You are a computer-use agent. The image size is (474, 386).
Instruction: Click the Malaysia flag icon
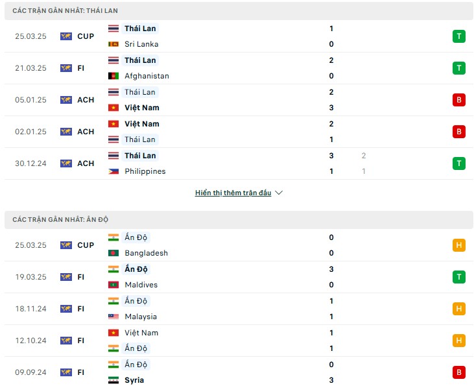[x=113, y=317]
